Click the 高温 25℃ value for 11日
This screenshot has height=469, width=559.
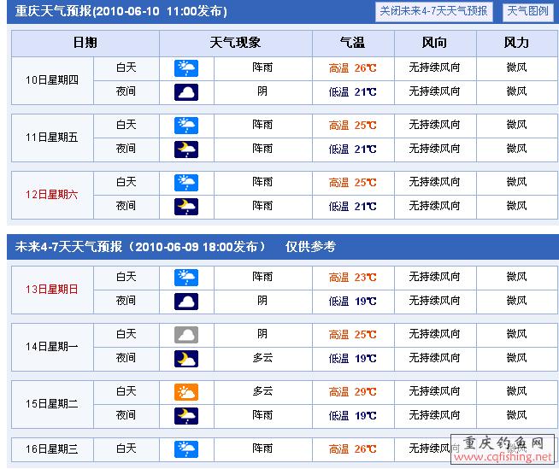(x=353, y=126)
